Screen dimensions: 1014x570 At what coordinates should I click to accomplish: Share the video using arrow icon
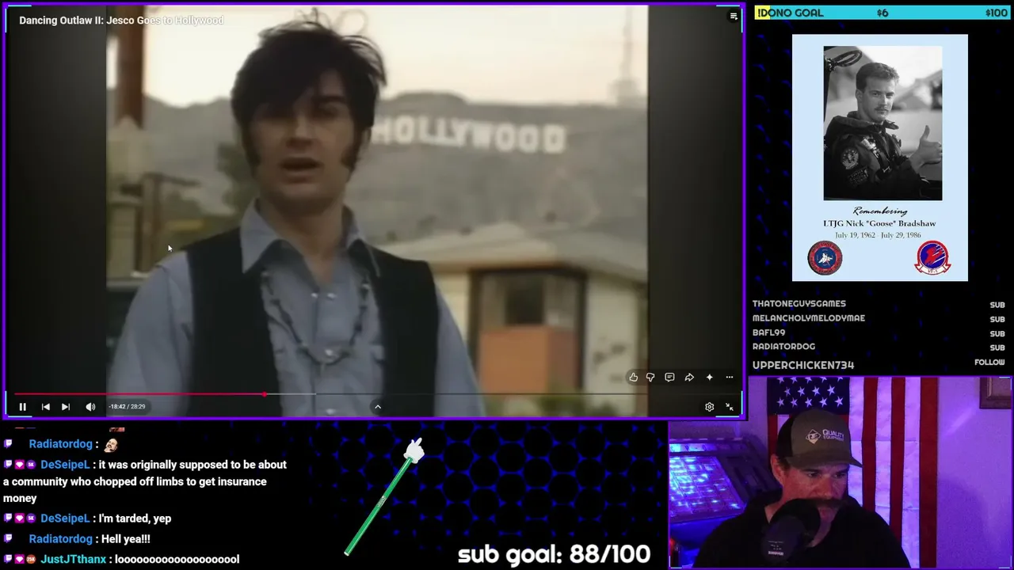click(x=689, y=378)
